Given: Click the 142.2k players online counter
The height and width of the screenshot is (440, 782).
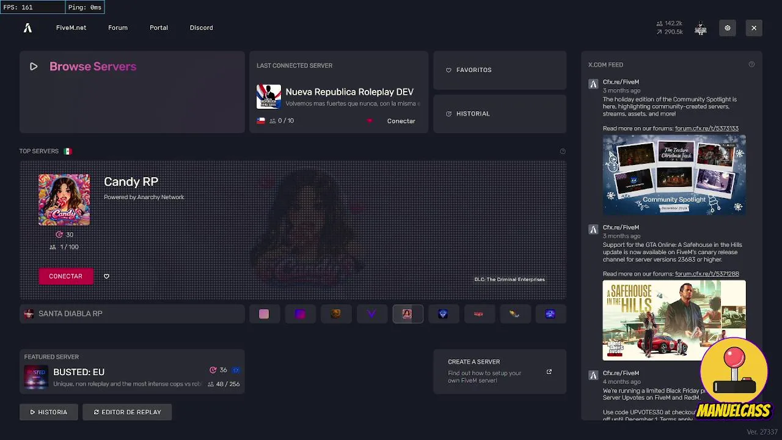Looking at the screenshot, I should (x=670, y=23).
